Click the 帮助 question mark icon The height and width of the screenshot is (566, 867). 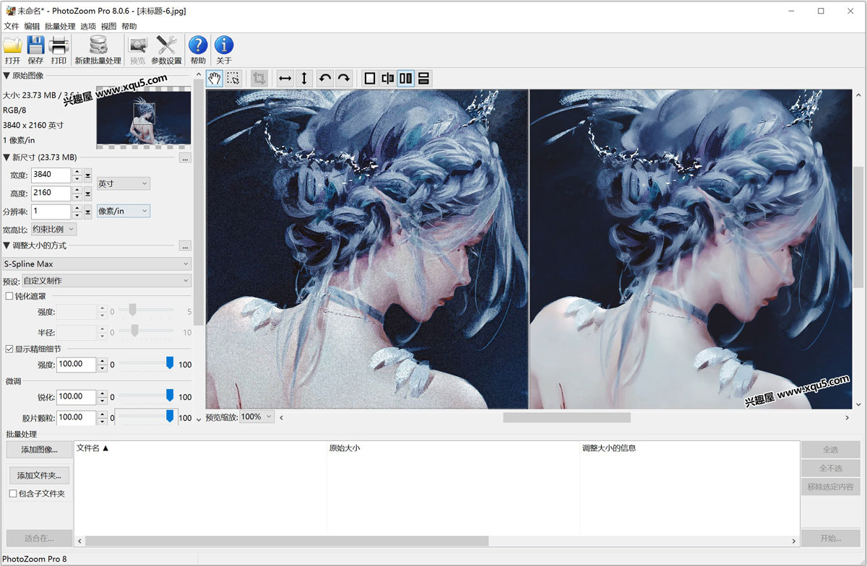[198, 45]
